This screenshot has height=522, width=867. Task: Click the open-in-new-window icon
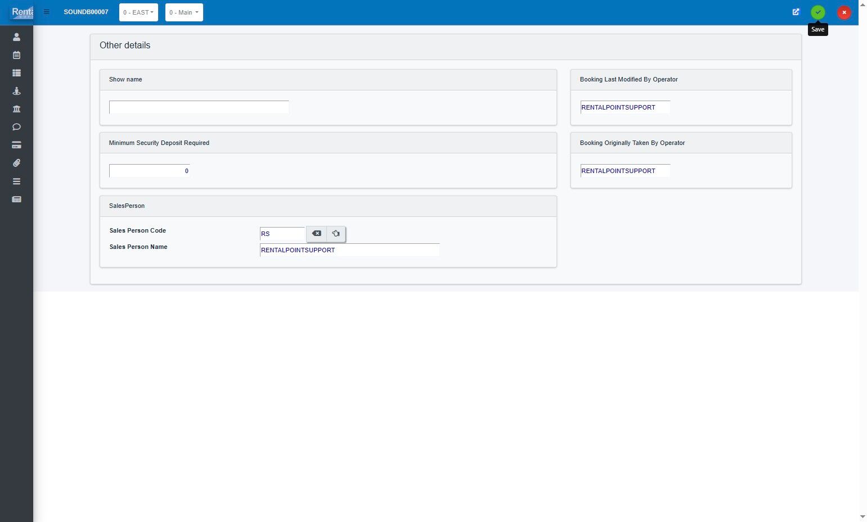coord(796,12)
